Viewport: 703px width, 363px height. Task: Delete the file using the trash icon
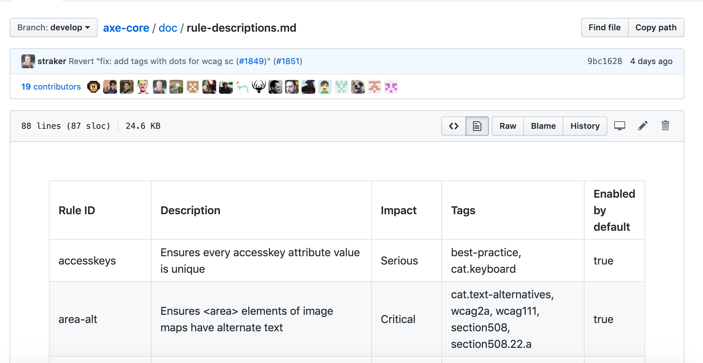tap(665, 126)
